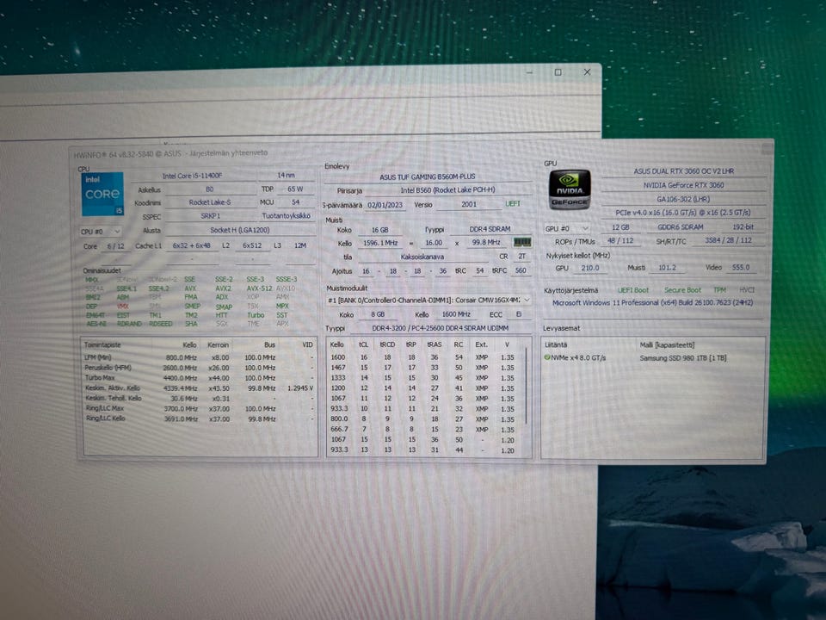Click the NVIDIA GeForce RTX 3060 field
The width and height of the screenshot is (826, 620).
pyautogui.click(x=683, y=185)
